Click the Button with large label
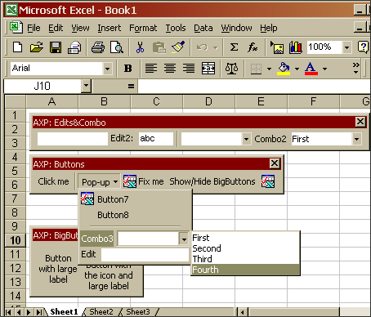This screenshot has height=317, width=371. pyautogui.click(x=58, y=269)
